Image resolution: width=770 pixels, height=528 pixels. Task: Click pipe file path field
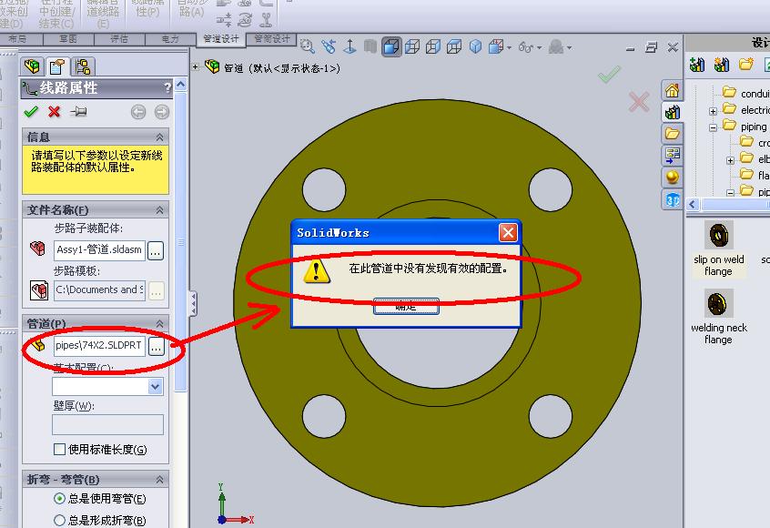pyautogui.click(x=99, y=346)
